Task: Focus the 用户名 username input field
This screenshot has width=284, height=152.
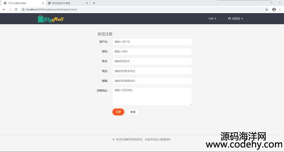Action: click(152, 42)
